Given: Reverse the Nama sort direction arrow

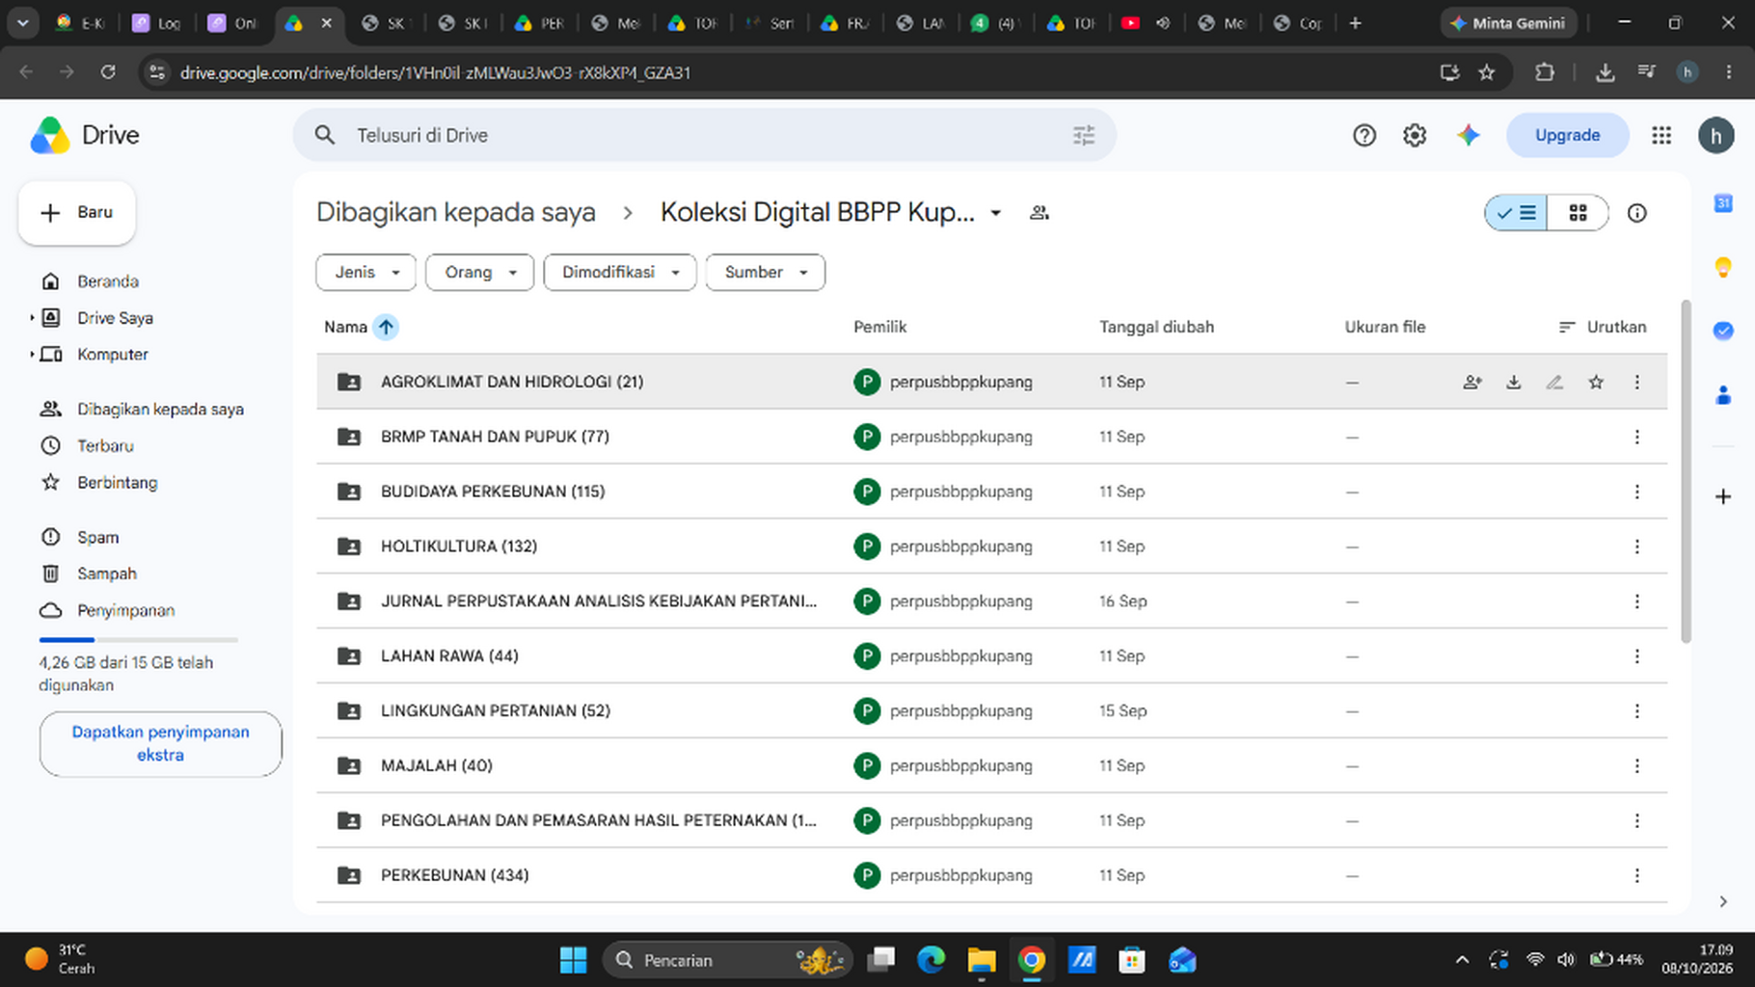Looking at the screenshot, I should tap(386, 328).
